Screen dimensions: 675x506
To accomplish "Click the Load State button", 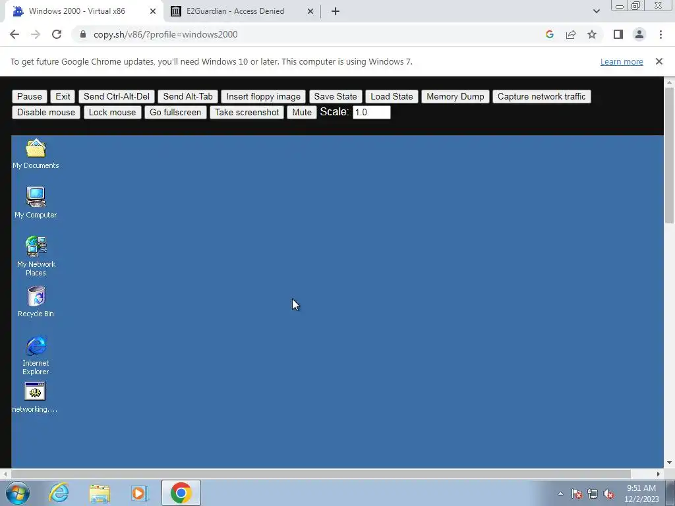I will 392,96.
